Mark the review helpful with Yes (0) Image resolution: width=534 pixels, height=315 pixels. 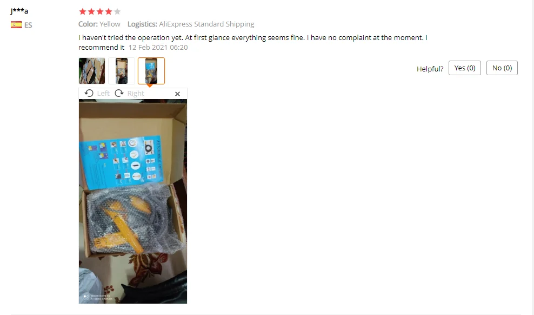(464, 68)
